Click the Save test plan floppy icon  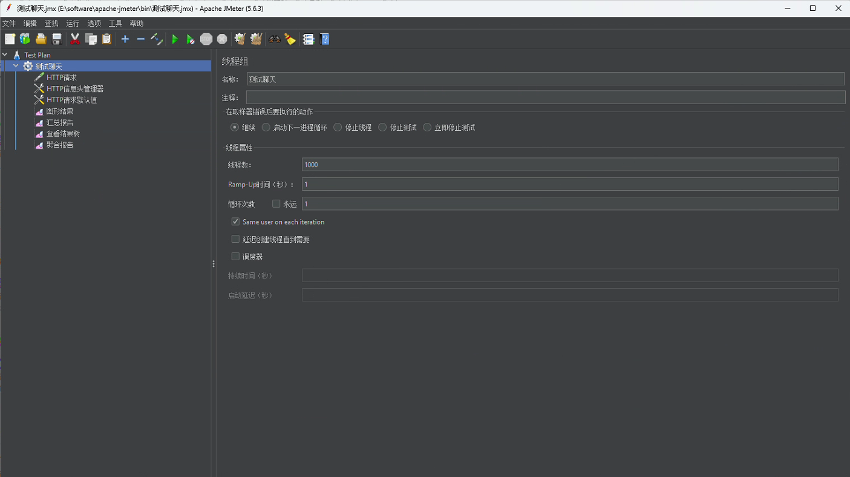coord(57,39)
